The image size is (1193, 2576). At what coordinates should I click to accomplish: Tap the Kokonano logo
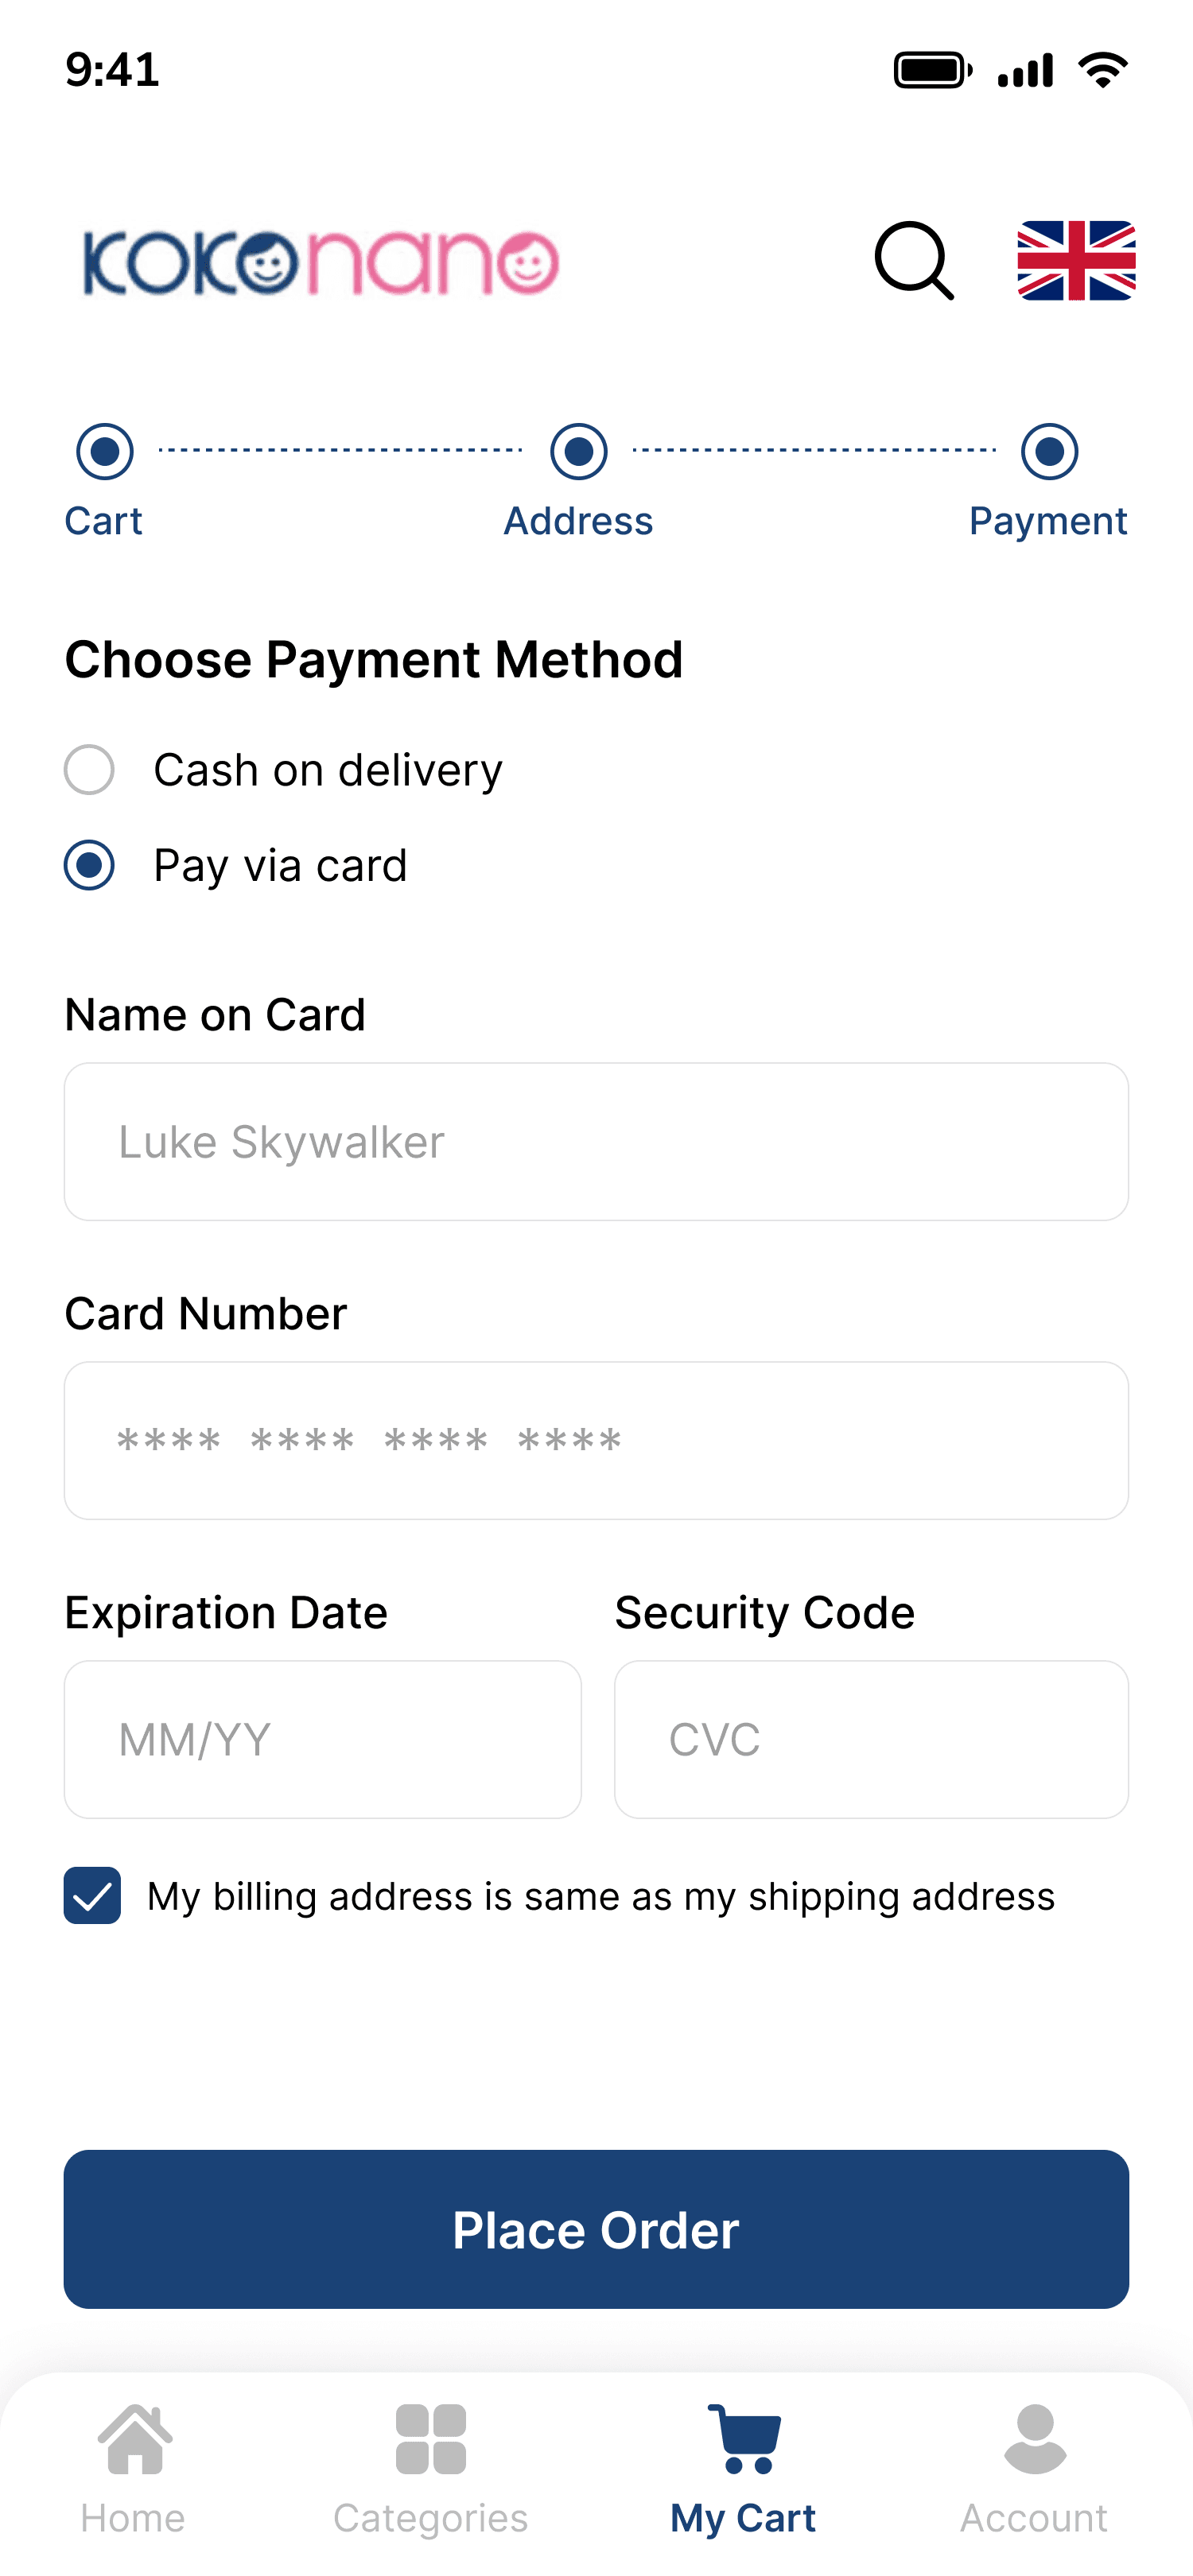click(321, 263)
